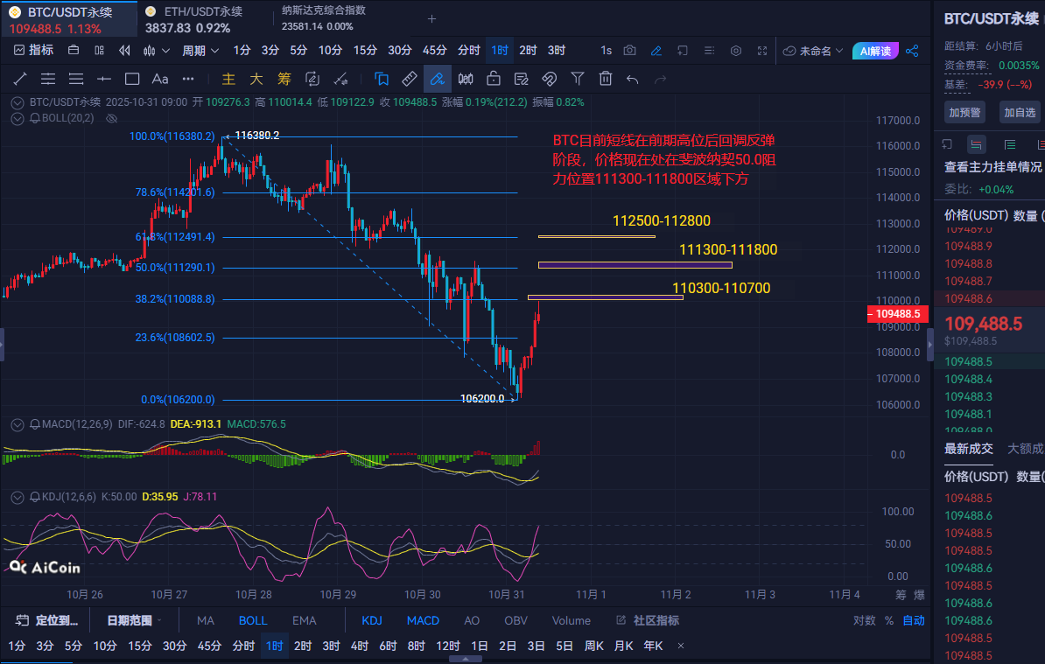Switch to the 大额成交 tab
This screenshot has width=1045, height=664.
(x=1026, y=449)
